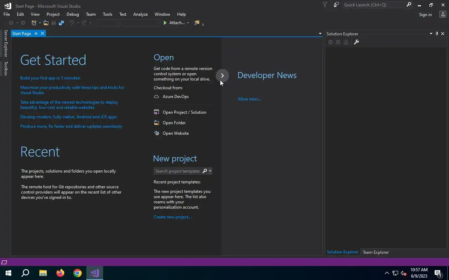Open notifications flag icon in title bar
The width and height of the screenshot is (449, 280).
[x=325, y=5]
